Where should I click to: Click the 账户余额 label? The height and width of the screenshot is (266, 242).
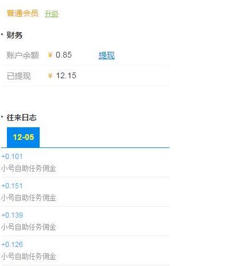pos(23,55)
